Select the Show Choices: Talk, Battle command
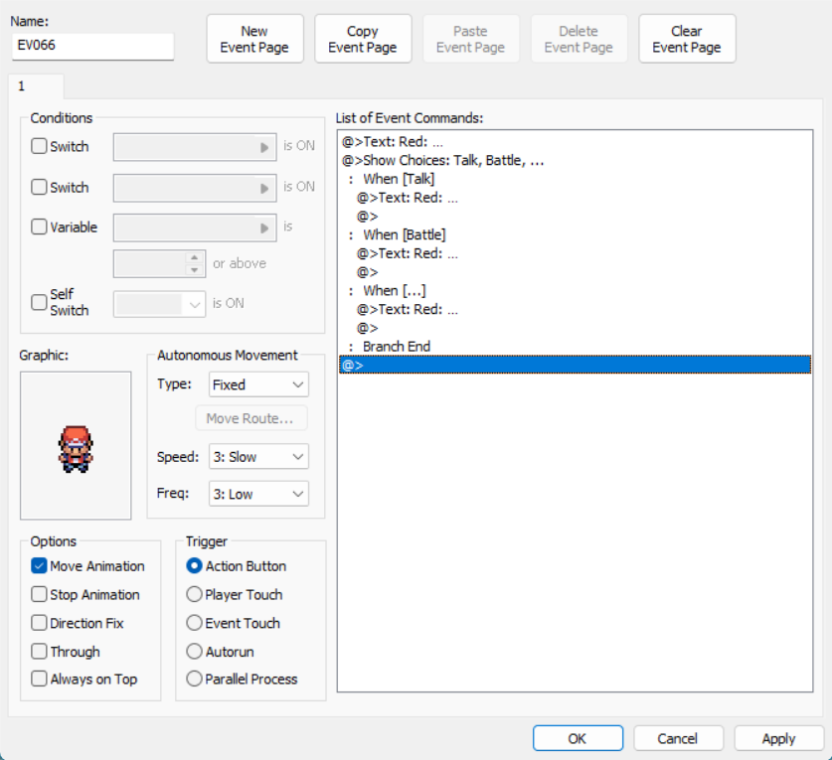This screenshot has width=832, height=760. [x=575, y=160]
